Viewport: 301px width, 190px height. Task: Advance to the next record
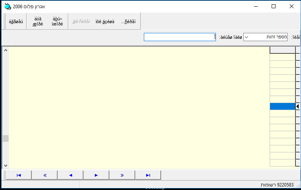pos(96,175)
